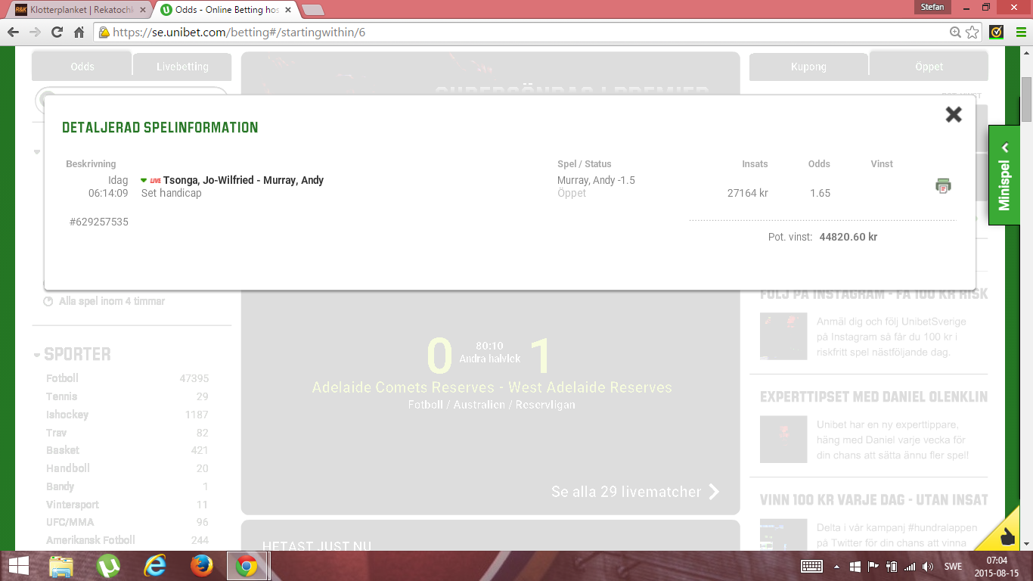Open UFC/MMA sport category
The image size is (1033, 581).
tap(70, 522)
